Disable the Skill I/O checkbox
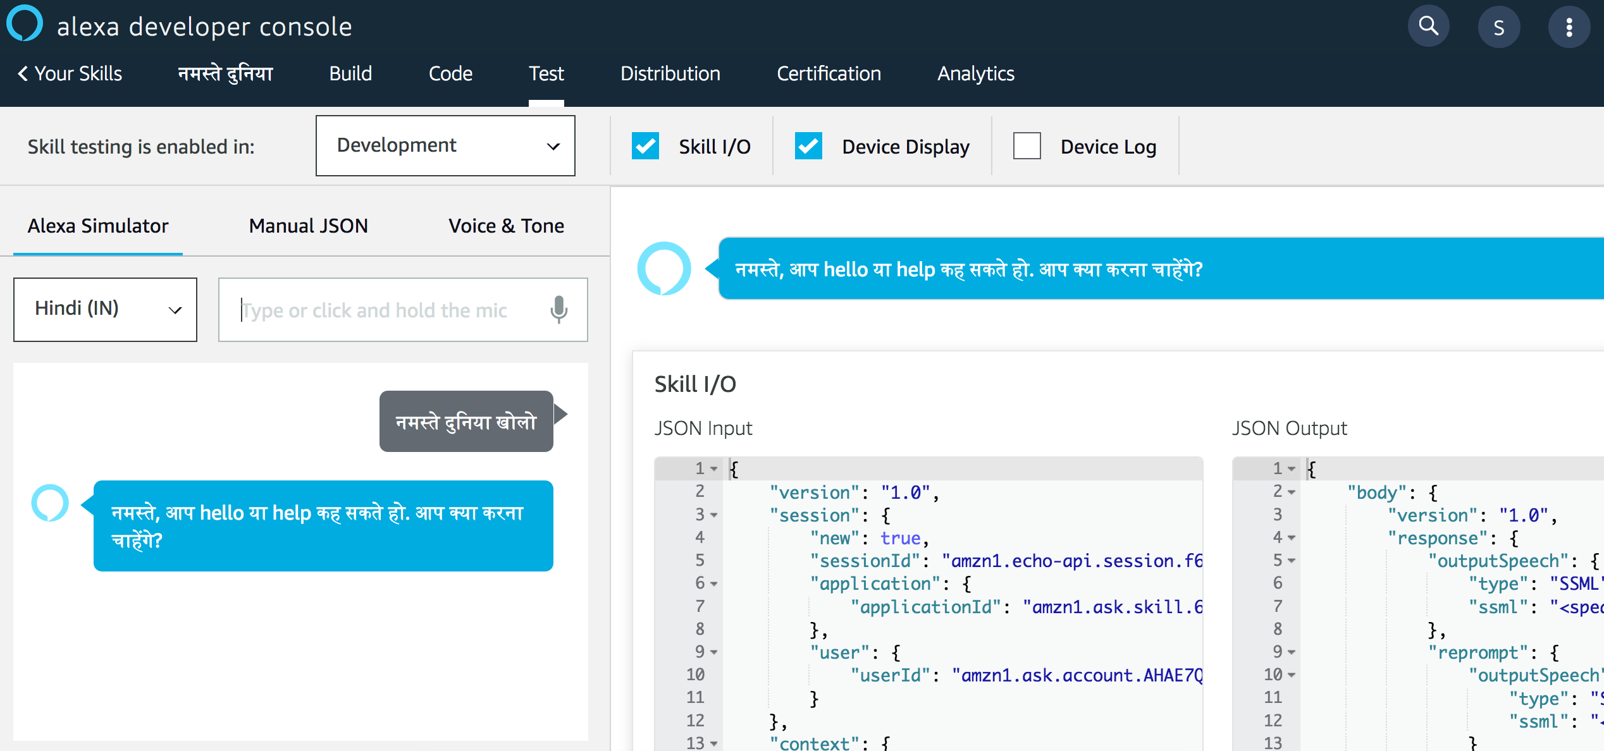 tap(645, 145)
